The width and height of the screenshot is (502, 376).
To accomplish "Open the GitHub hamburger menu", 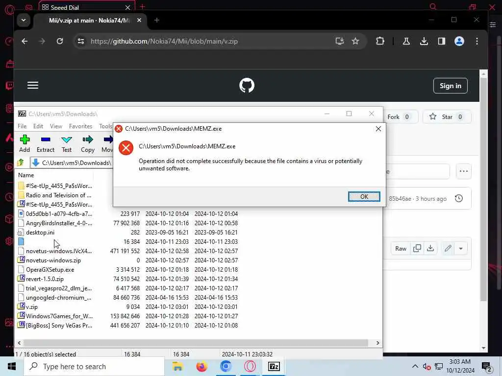I will [33, 85].
